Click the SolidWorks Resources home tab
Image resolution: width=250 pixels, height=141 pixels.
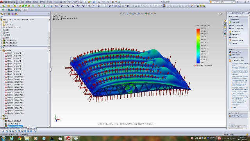225,21
